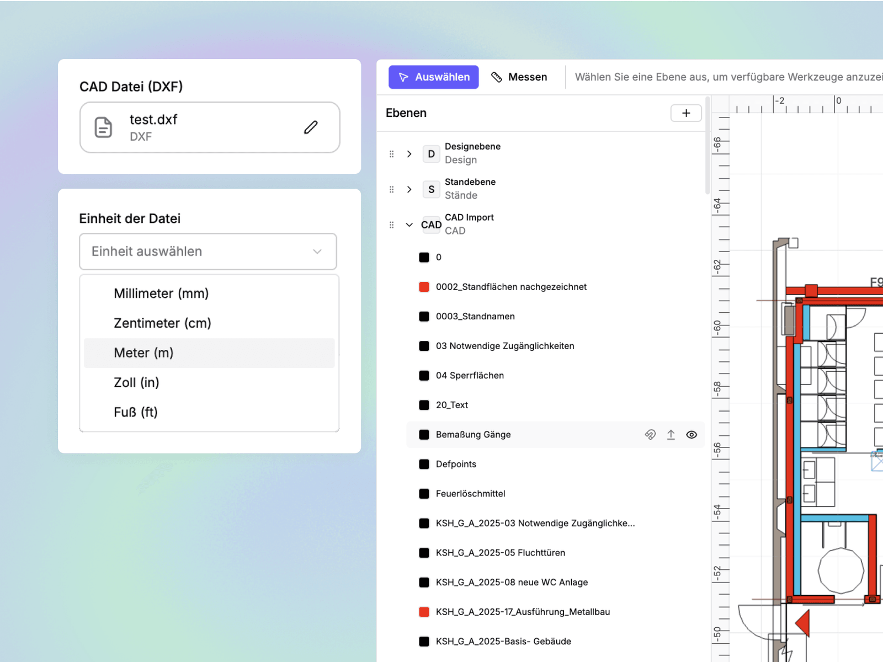Viewport: 883px width, 662px height.
Task: Click the pencil edit icon for test.dxf
Action: (311, 127)
